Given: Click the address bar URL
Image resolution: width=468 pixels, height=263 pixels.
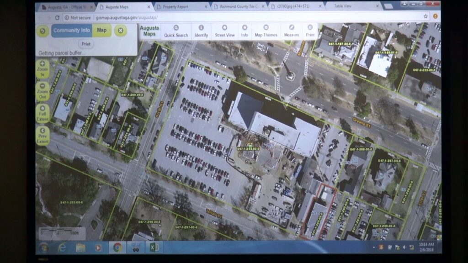Looking at the screenshot, I should coord(127,18).
